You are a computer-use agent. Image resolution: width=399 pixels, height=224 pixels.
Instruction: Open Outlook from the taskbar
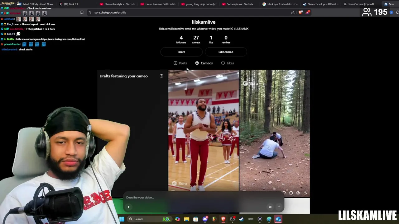[278, 219]
